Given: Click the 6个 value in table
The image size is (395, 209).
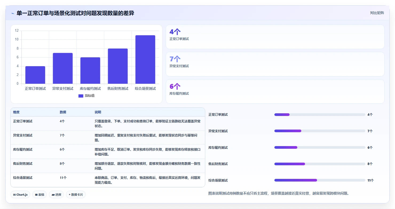Looking at the screenshot, I should [x=62, y=150].
